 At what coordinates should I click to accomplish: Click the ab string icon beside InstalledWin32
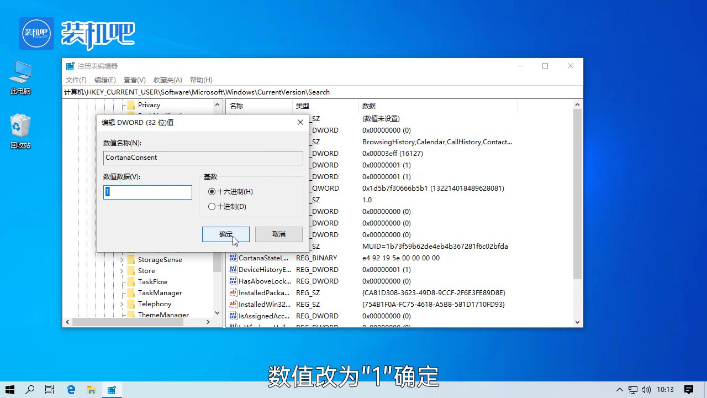tap(233, 304)
